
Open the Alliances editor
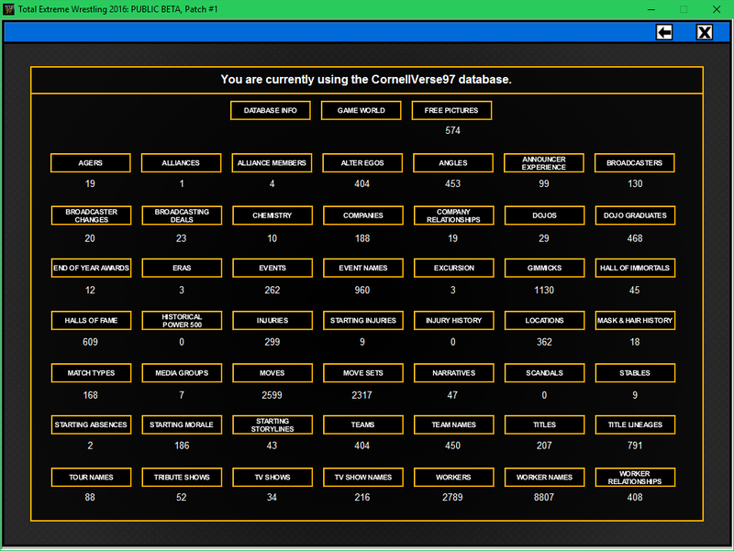pos(181,163)
